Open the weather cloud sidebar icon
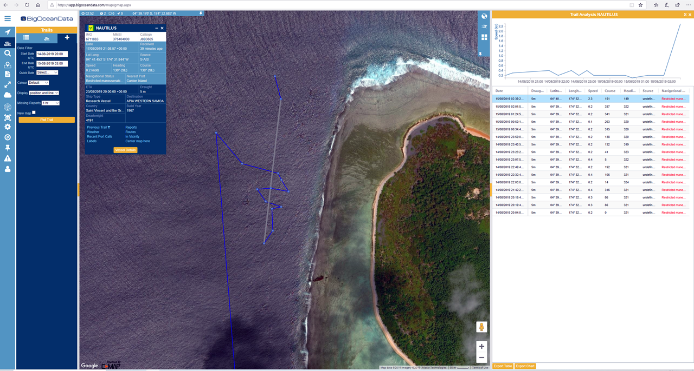694x371 pixels. (8, 95)
